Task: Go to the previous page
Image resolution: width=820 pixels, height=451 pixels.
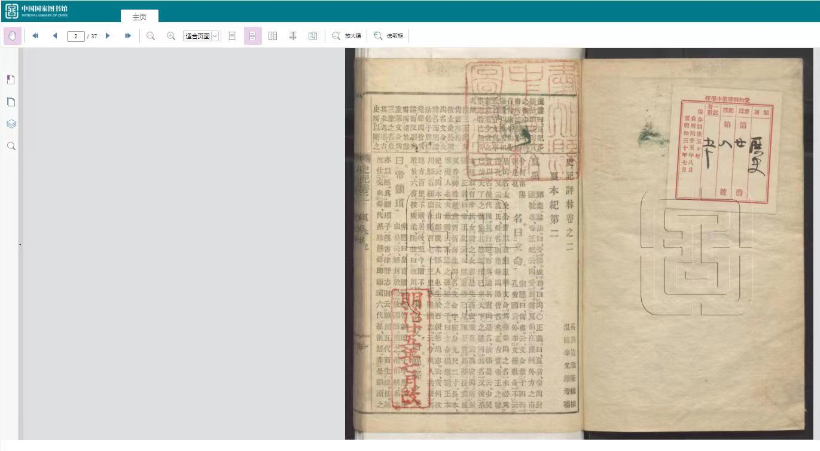Action: click(x=55, y=36)
